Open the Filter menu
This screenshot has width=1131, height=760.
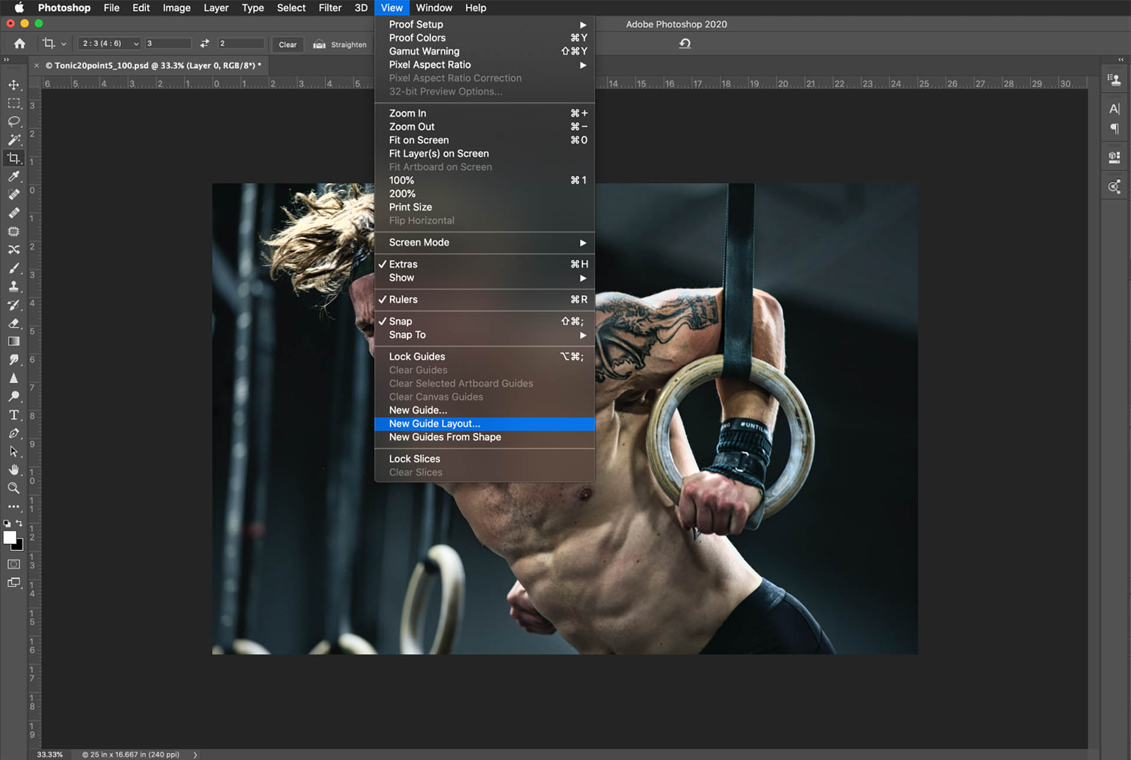coord(330,8)
